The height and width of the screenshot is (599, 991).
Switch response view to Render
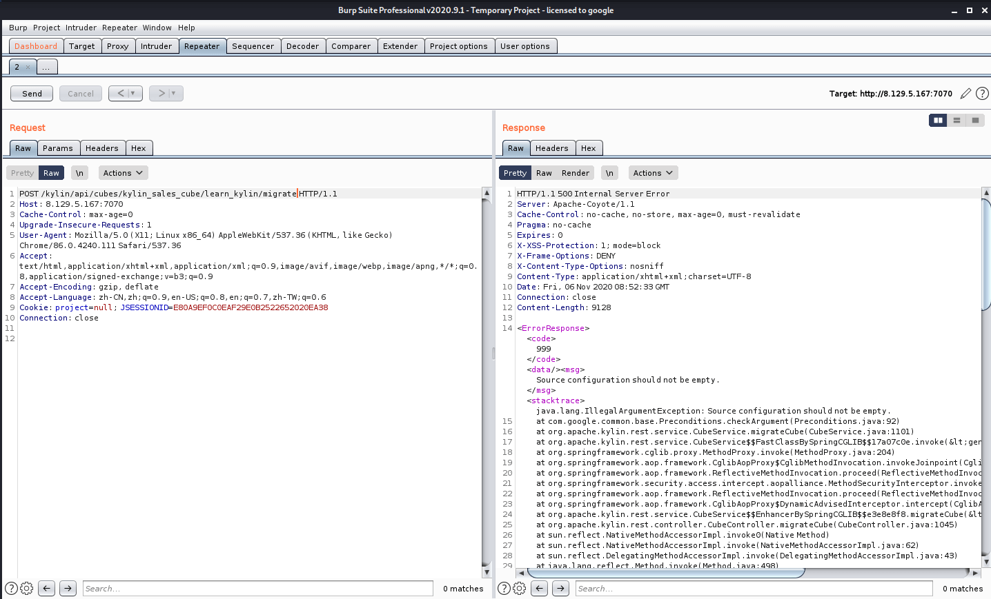coord(575,173)
